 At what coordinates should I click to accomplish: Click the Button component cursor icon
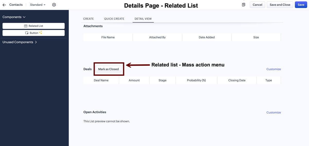click(x=27, y=33)
